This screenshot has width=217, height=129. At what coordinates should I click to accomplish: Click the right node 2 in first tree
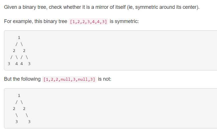click(x=24, y=51)
